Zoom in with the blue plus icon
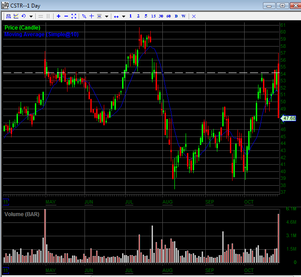The width and height of the screenshot is (301, 277). tap(59, 16)
